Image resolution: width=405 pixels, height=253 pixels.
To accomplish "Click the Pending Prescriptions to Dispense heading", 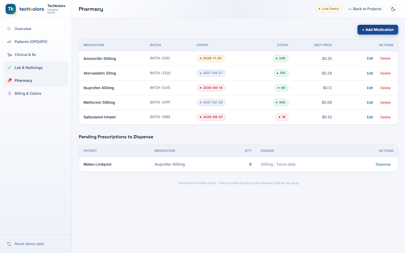I will (116, 137).
